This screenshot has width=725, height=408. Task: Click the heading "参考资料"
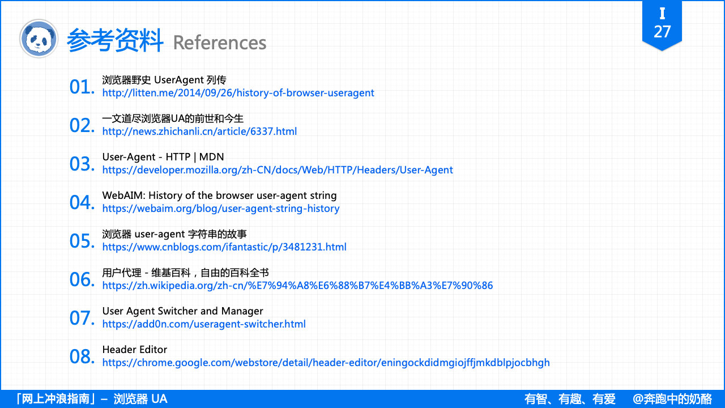115,40
